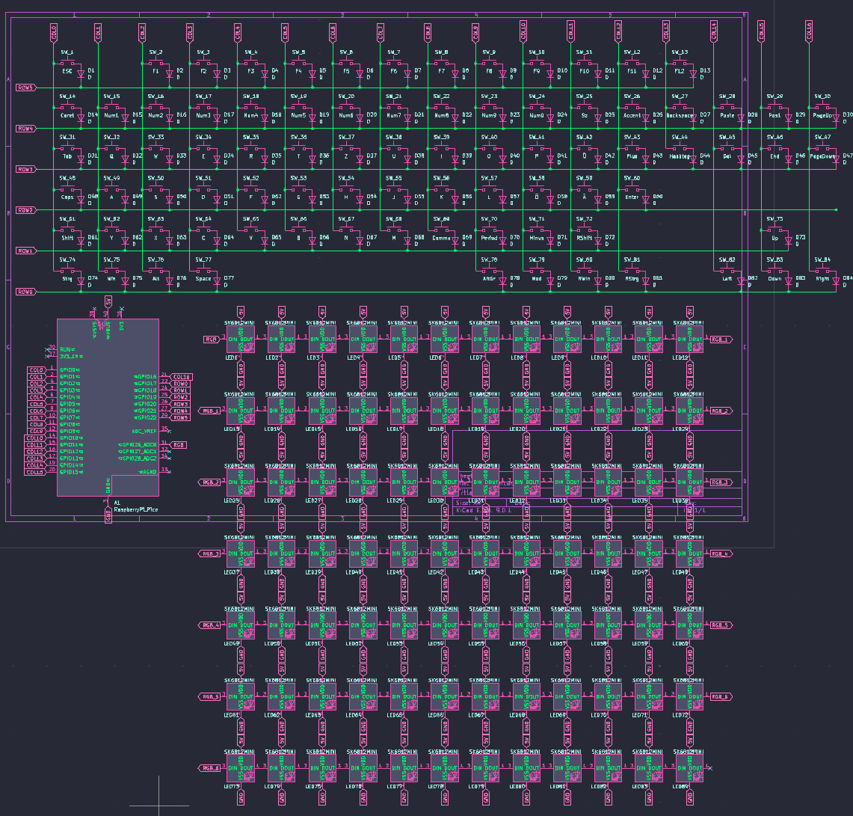Viewport: 853px width, 816px height.
Task: Select the Right arrow switch SW_84
Action: pyautogui.click(x=822, y=270)
